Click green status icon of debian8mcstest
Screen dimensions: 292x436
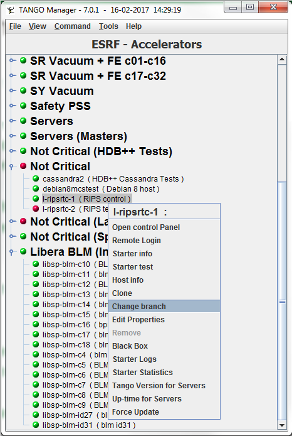pos(36,188)
